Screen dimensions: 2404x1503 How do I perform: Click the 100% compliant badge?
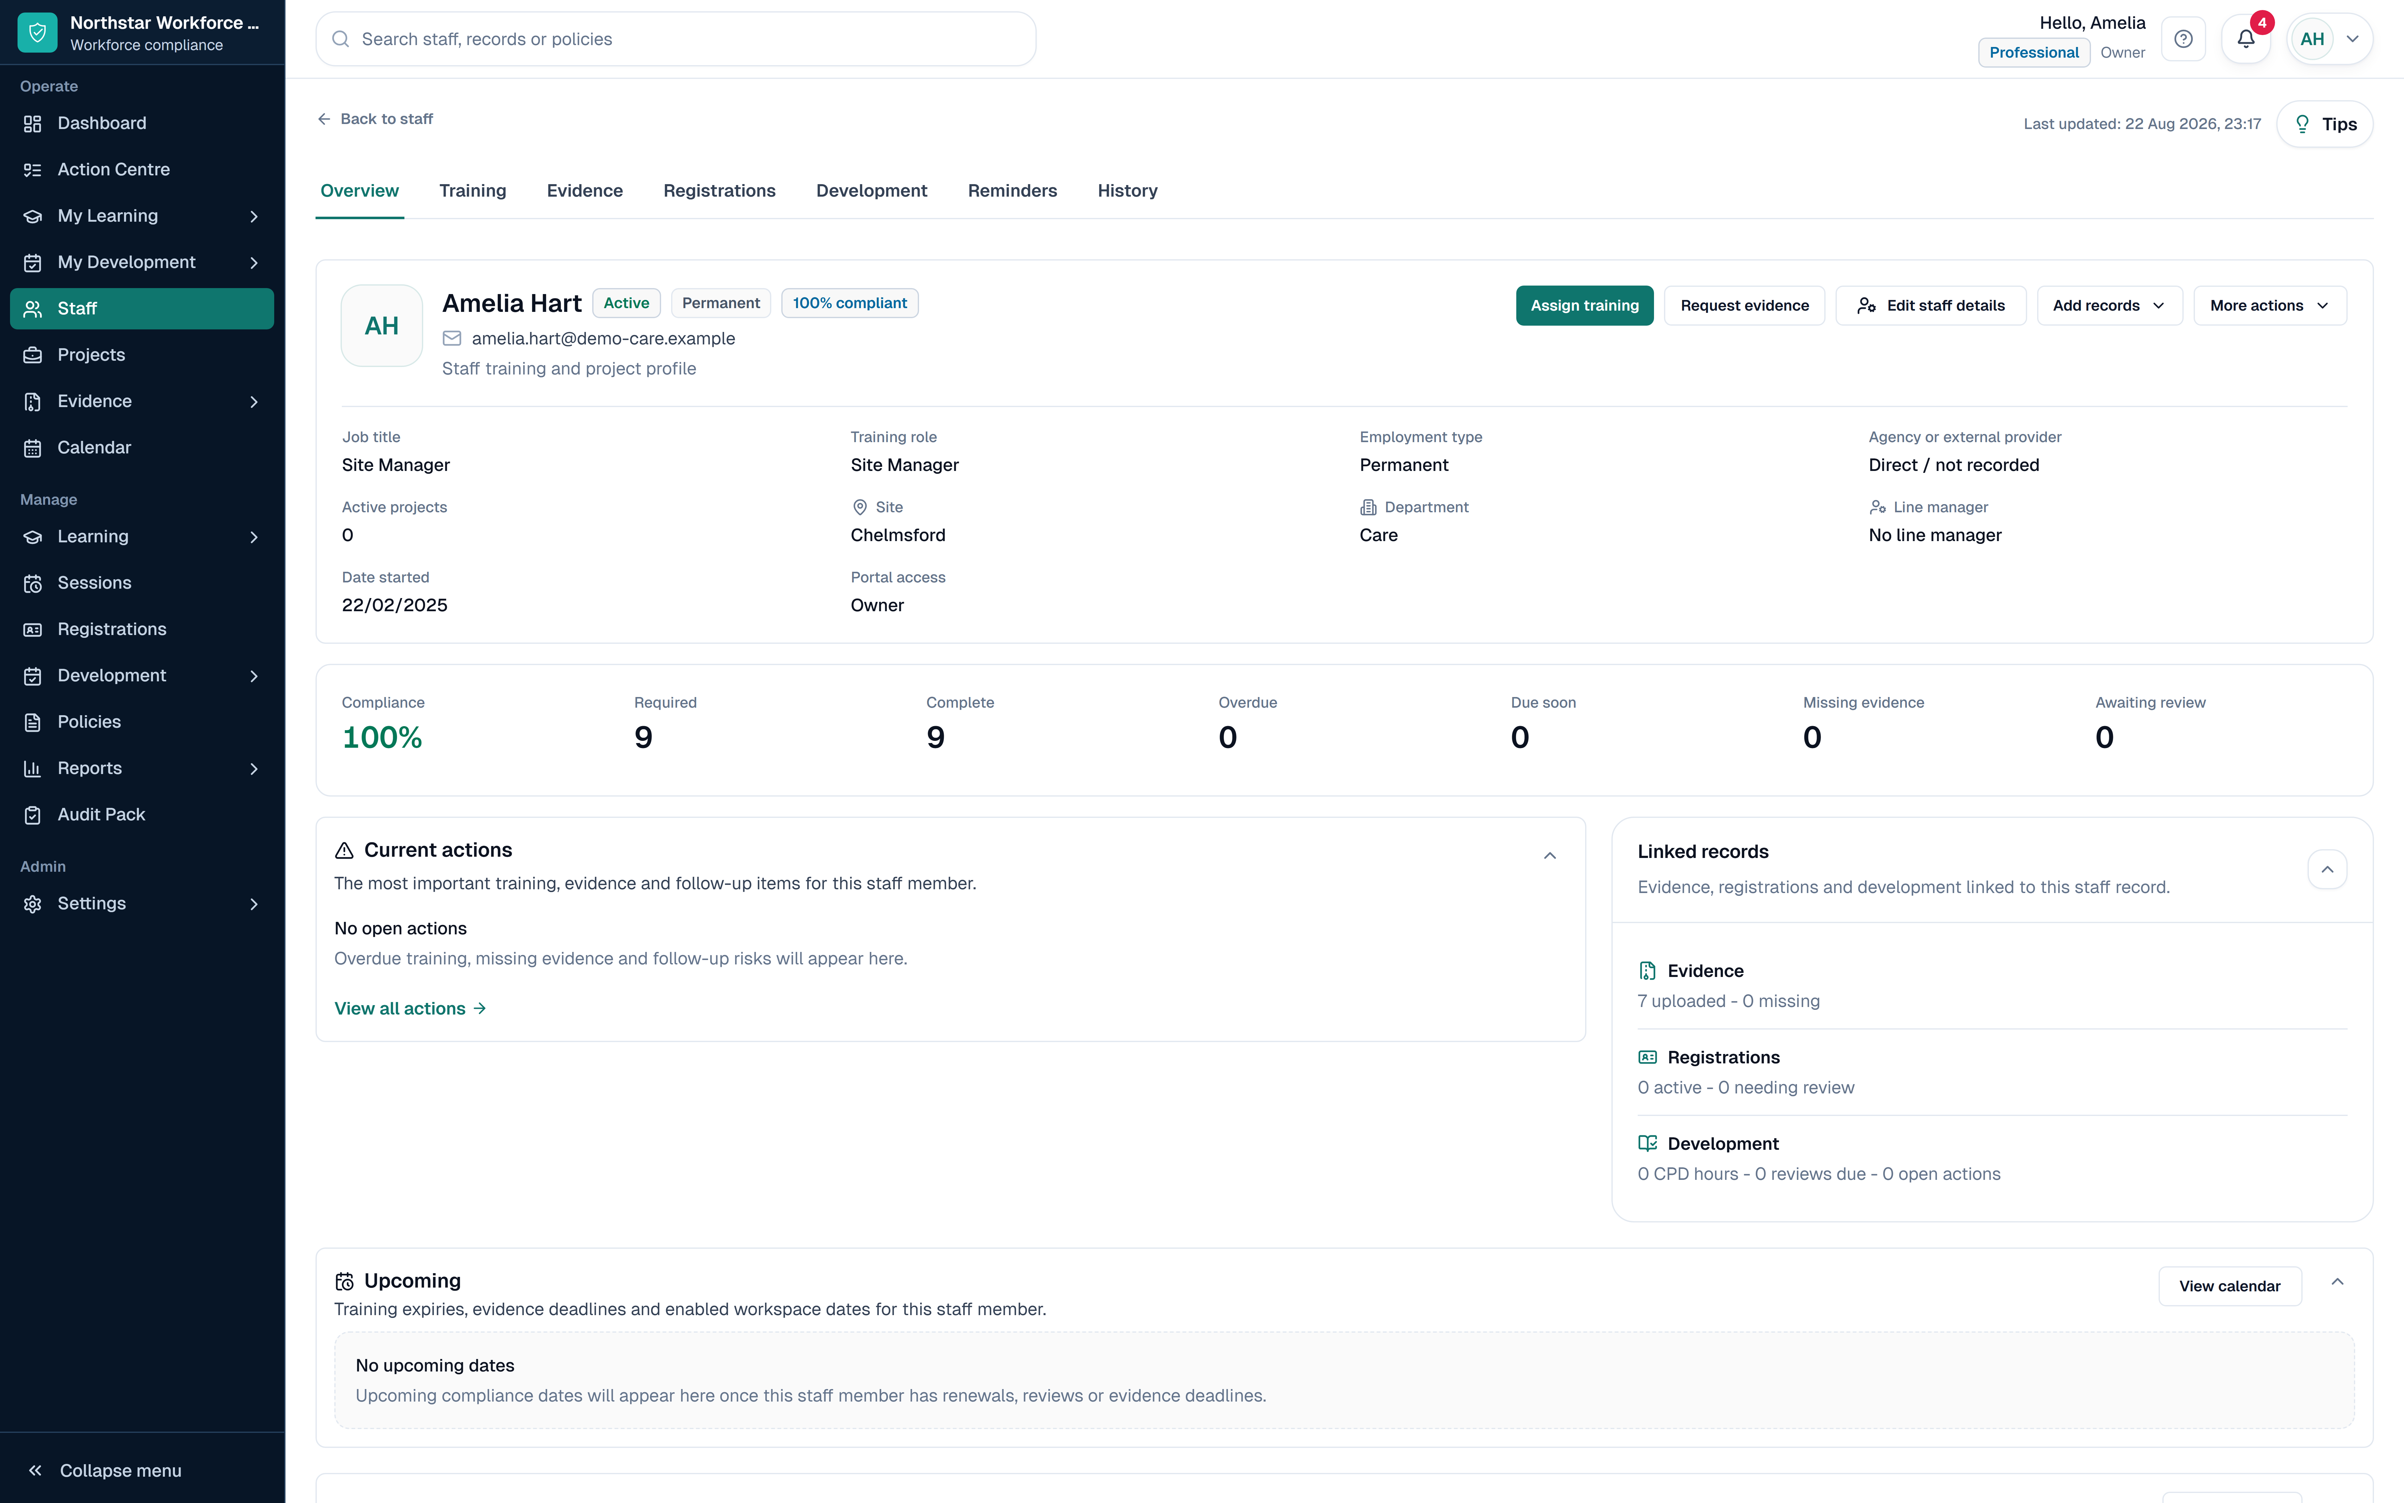pos(849,303)
